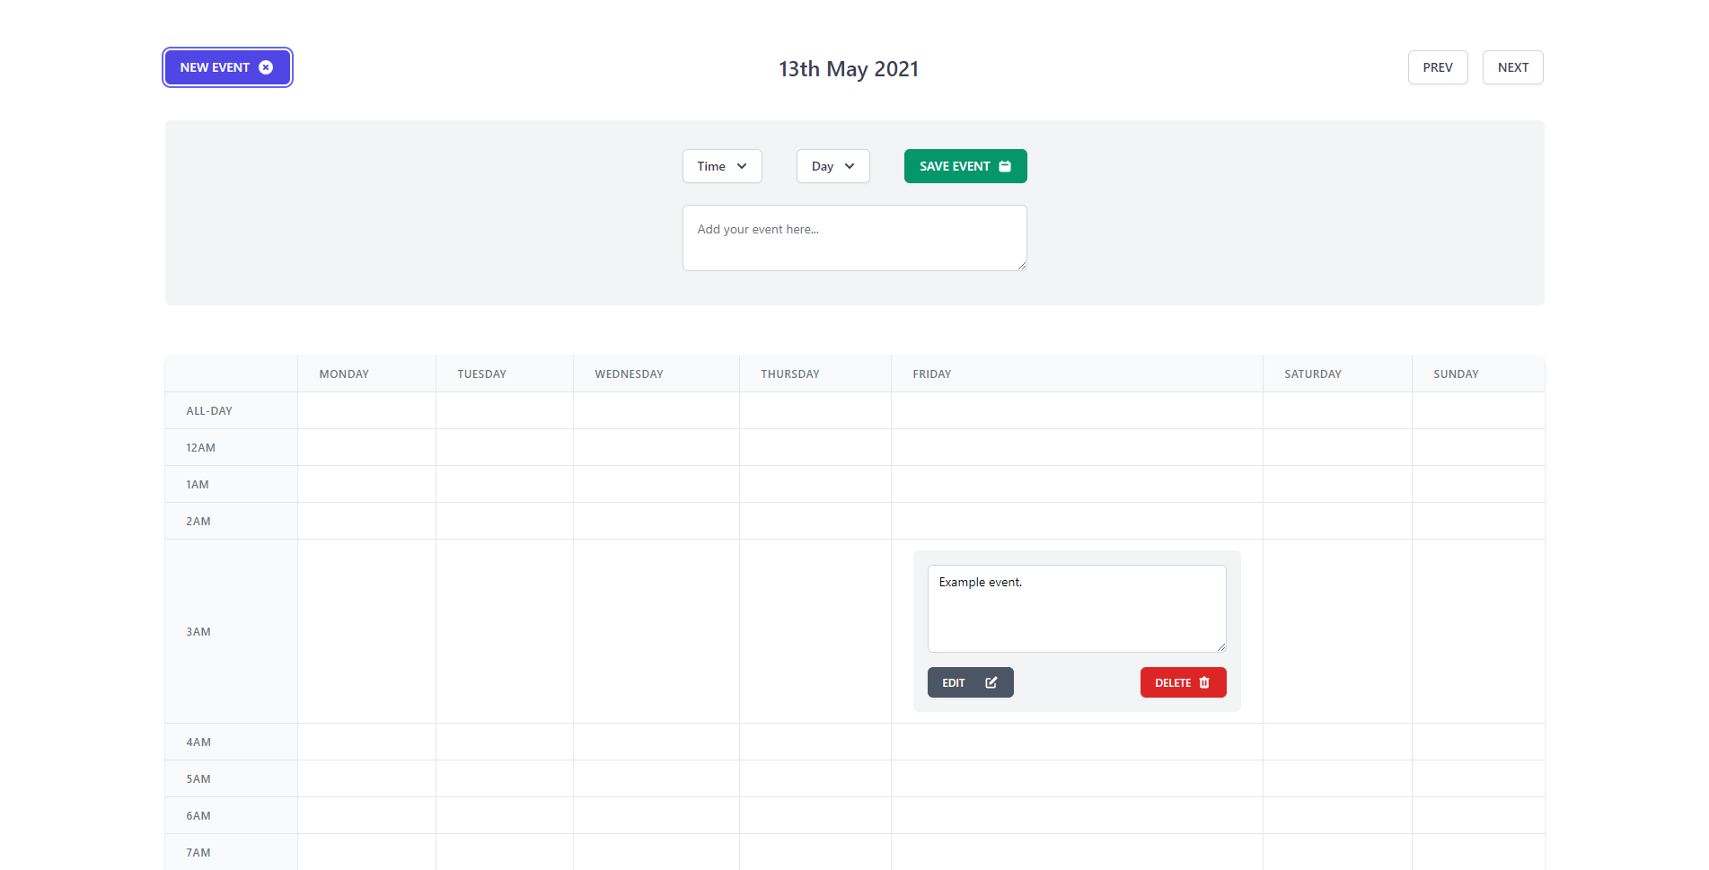Image resolution: width=1709 pixels, height=870 pixels.
Task: Click inside the Add your event here field
Action: click(853, 237)
